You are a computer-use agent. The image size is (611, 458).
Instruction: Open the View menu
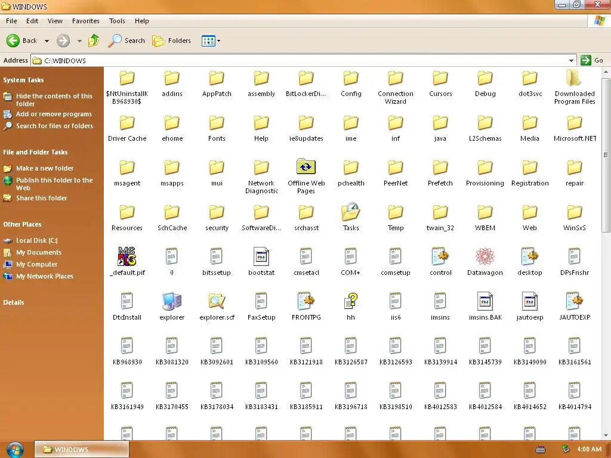point(55,21)
